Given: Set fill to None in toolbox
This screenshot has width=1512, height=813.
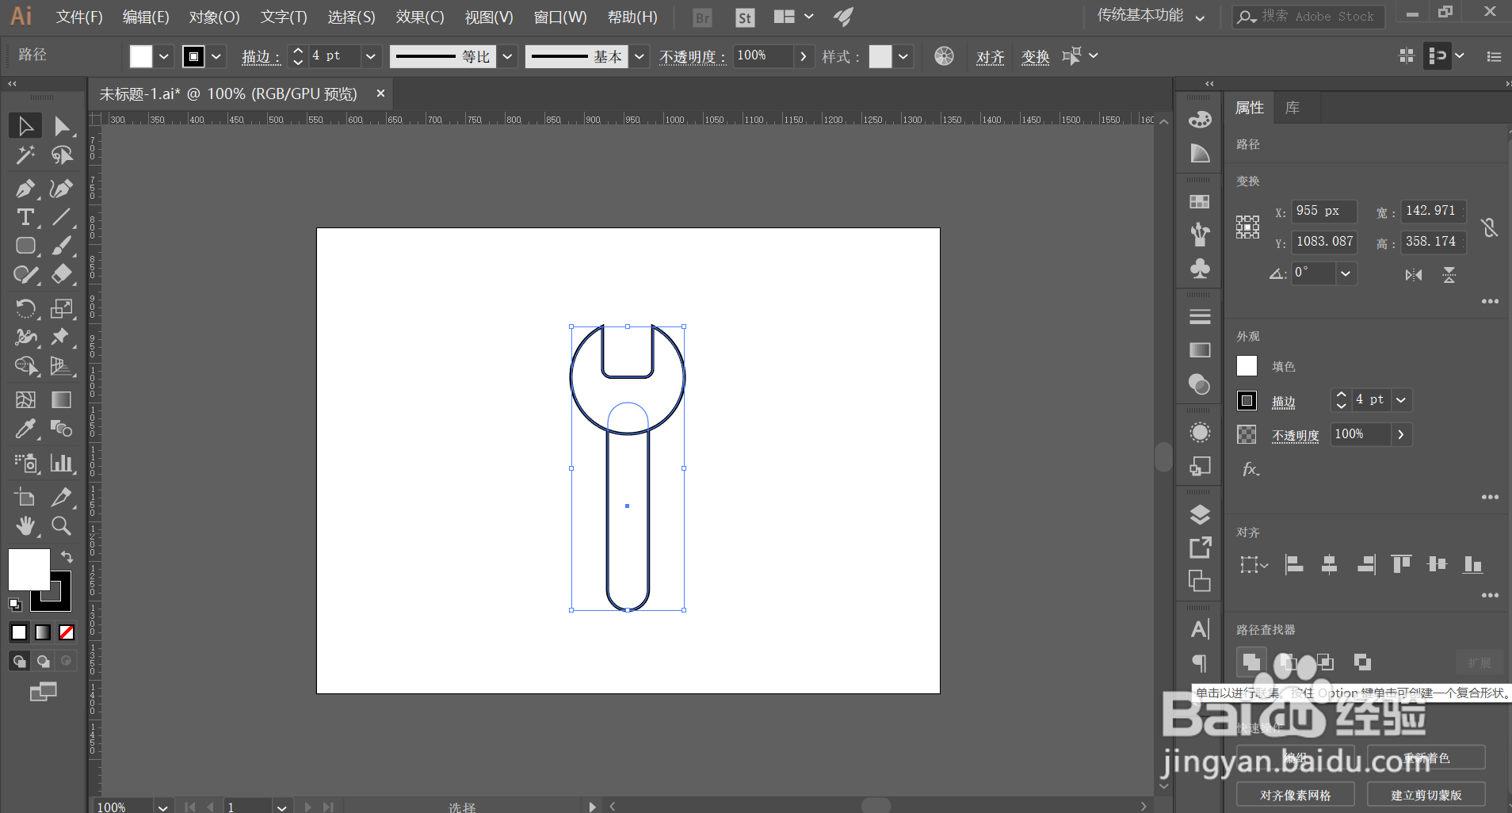Looking at the screenshot, I should (67, 632).
